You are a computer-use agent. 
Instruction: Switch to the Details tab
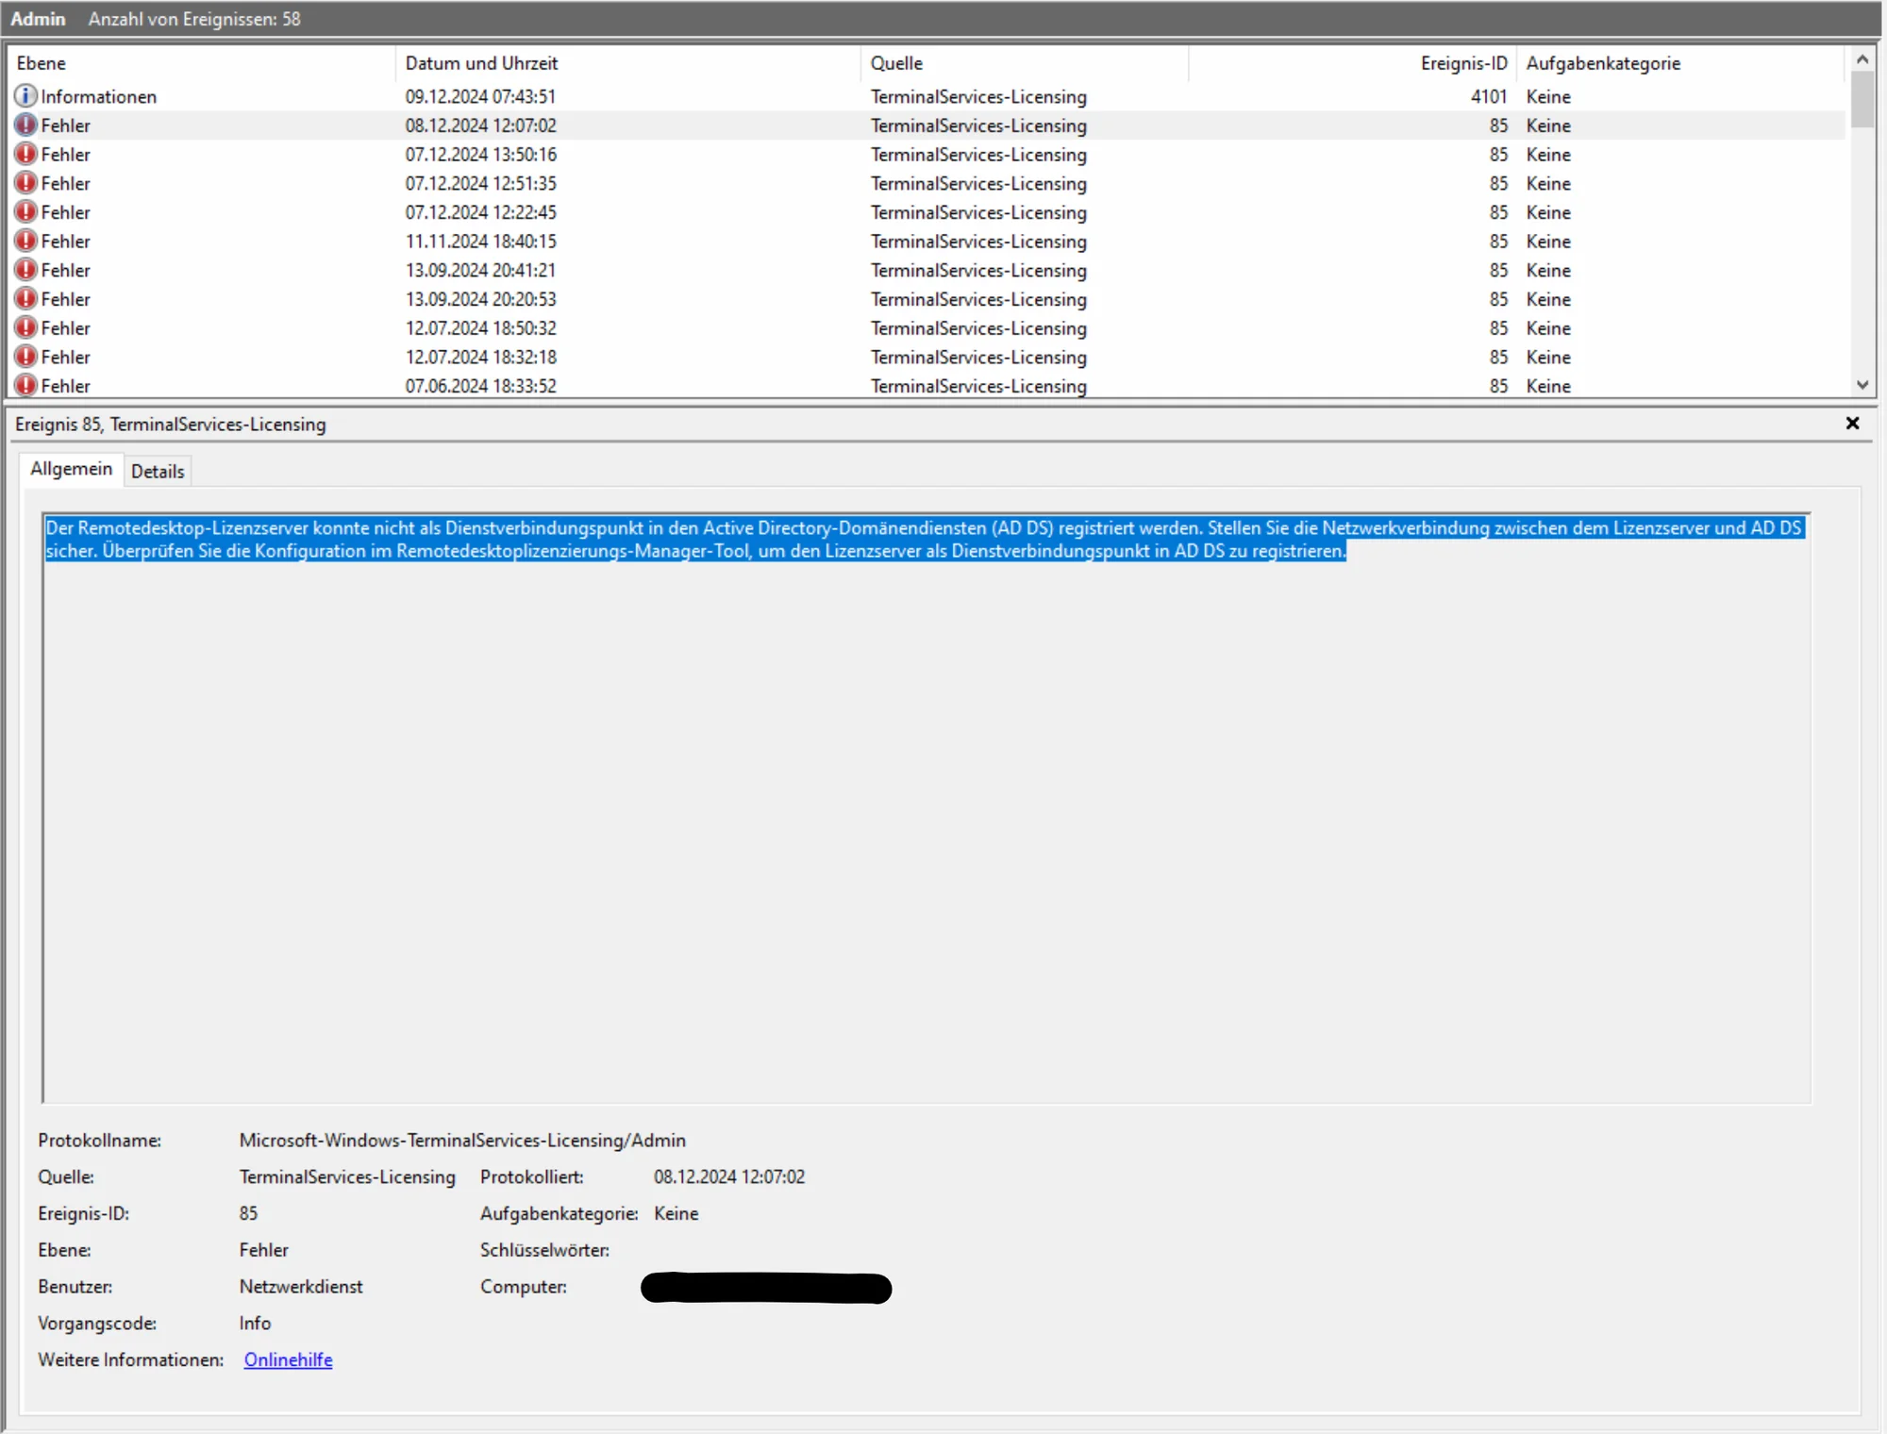158,471
